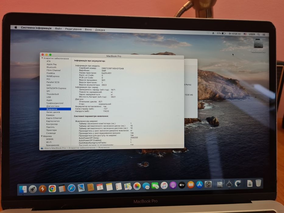Viewport: 284px width, 213px height.
Task: Select Карти Ethernet in sidebar
Action: pos(54,118)
